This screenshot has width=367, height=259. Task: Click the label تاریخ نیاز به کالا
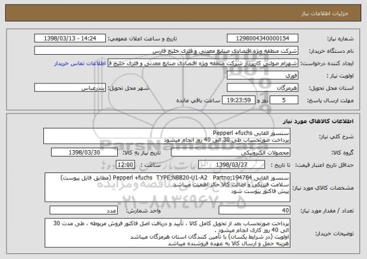[x=141, y=153]
